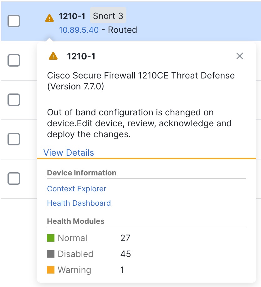Click the warning triangle in the popup header

pos(53,56)
